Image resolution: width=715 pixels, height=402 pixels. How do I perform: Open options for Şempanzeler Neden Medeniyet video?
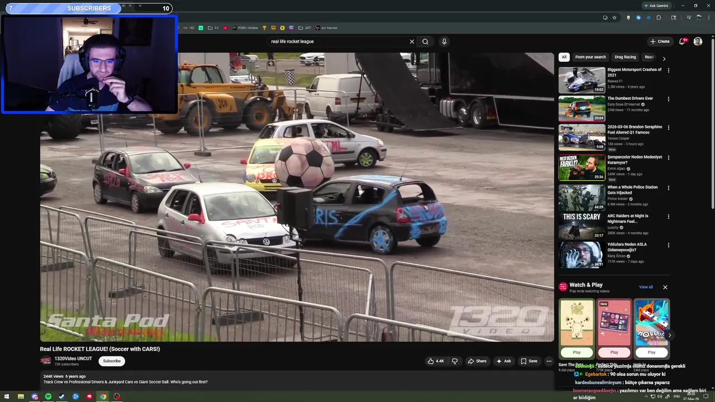[x=668, y=157]
